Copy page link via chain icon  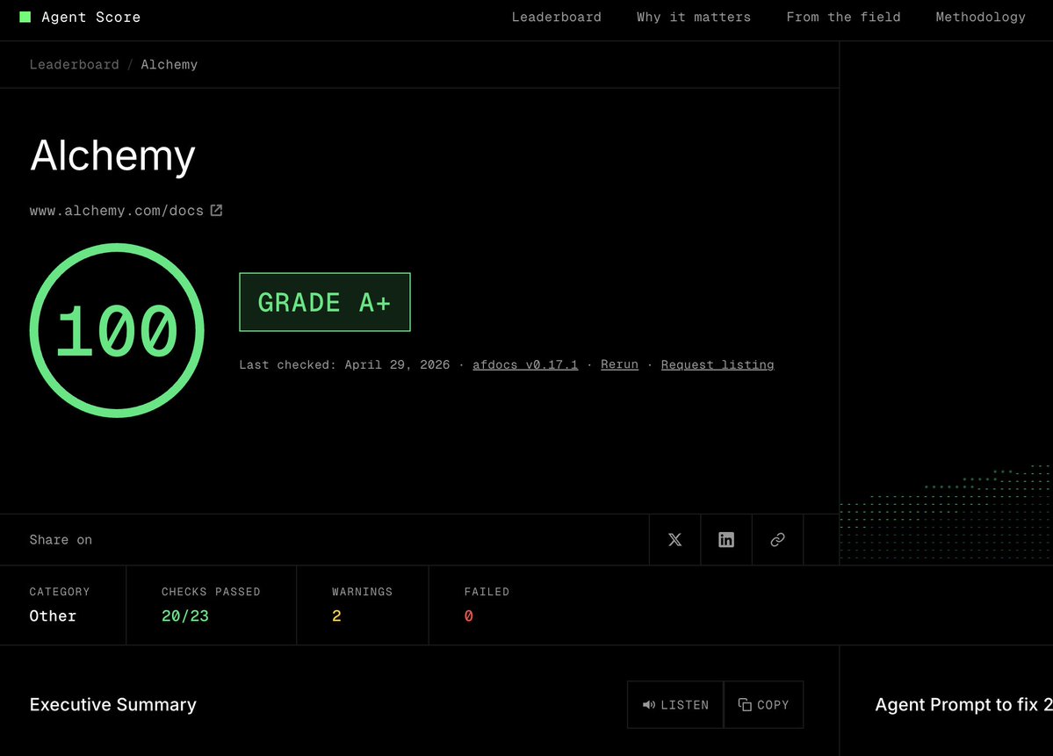pos(777,540)
